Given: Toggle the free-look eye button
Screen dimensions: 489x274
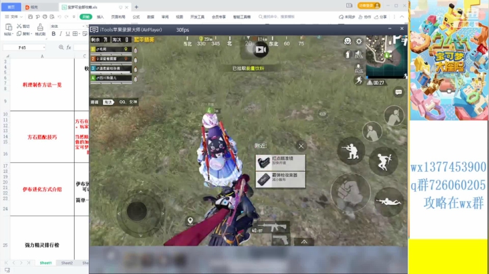Looking at the screenshot, I should pyautogui.click(x=323, y=114).
